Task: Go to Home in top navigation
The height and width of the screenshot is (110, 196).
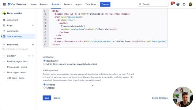Action: click(33, 4)
